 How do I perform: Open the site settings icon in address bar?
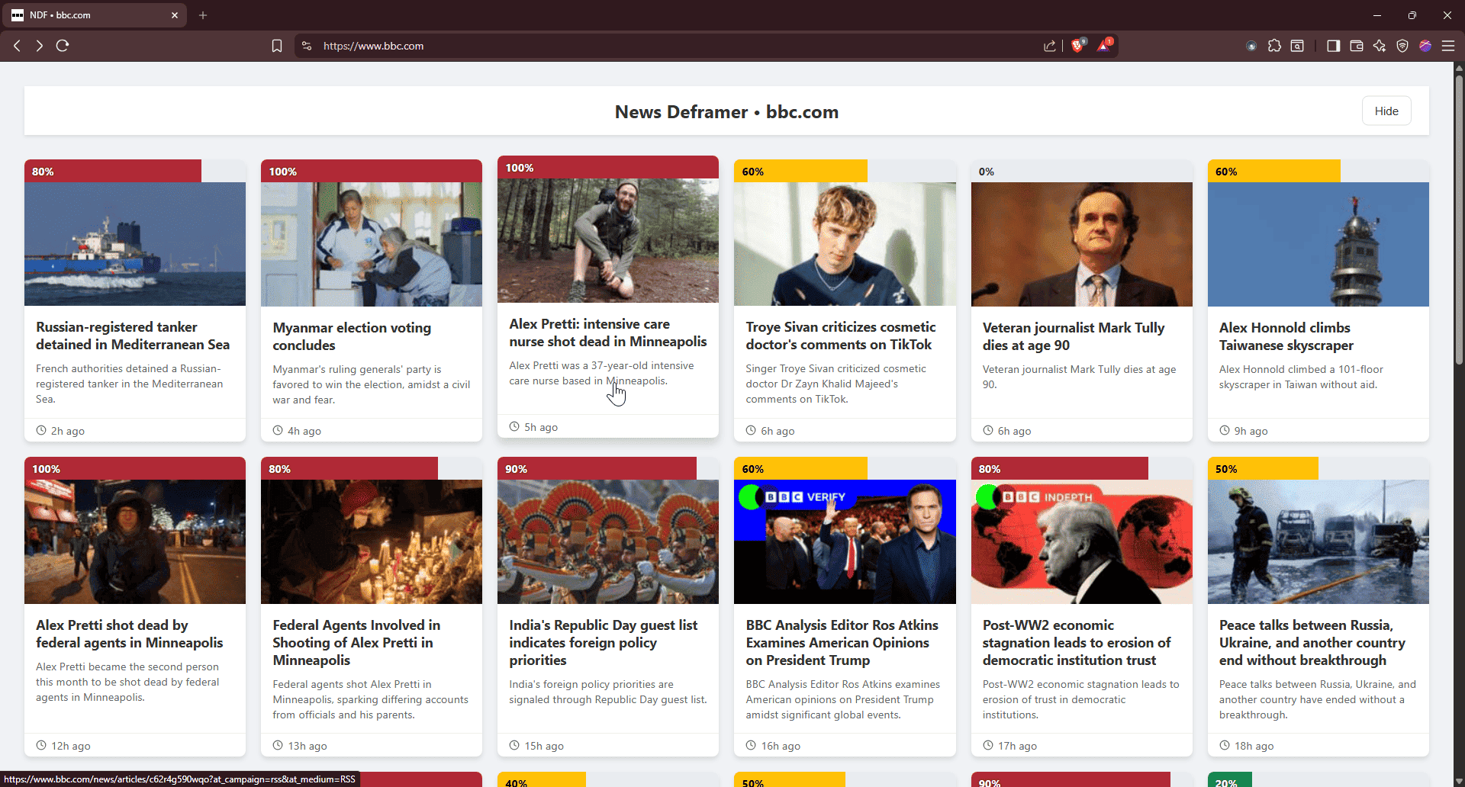coord(307,46)
